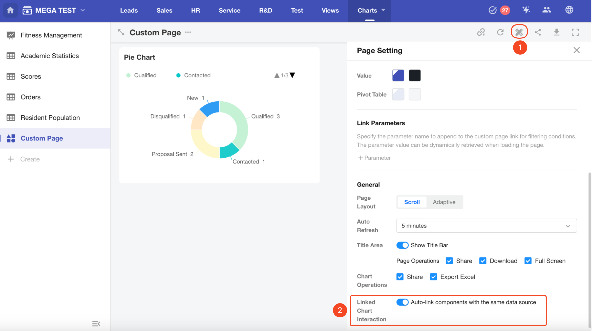
Task: Click the share page icon
Action: point(538,32)
